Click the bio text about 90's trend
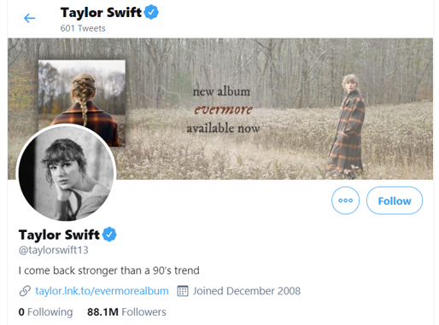Screen dimensions: 439x325 [x=109, y=270]
